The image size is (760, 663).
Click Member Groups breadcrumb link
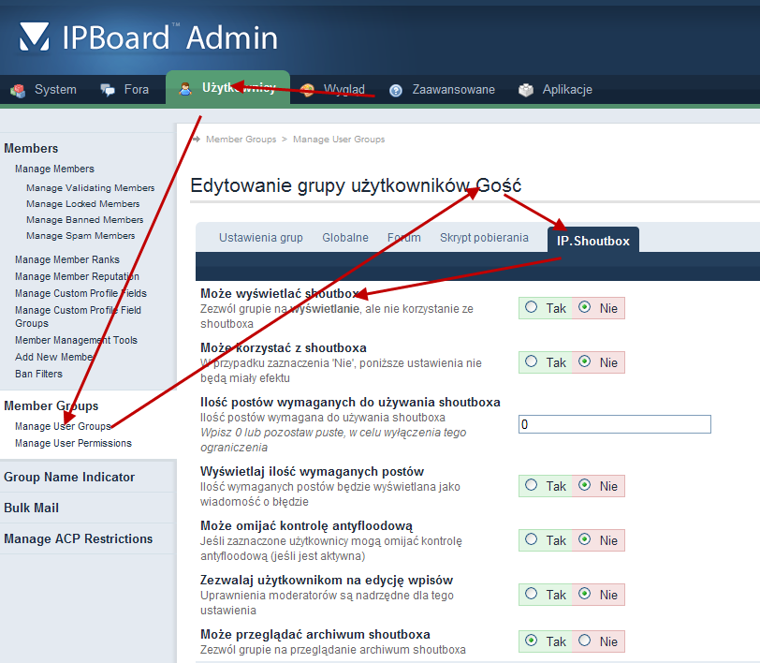pyautogui.click(x=241, y=139)
